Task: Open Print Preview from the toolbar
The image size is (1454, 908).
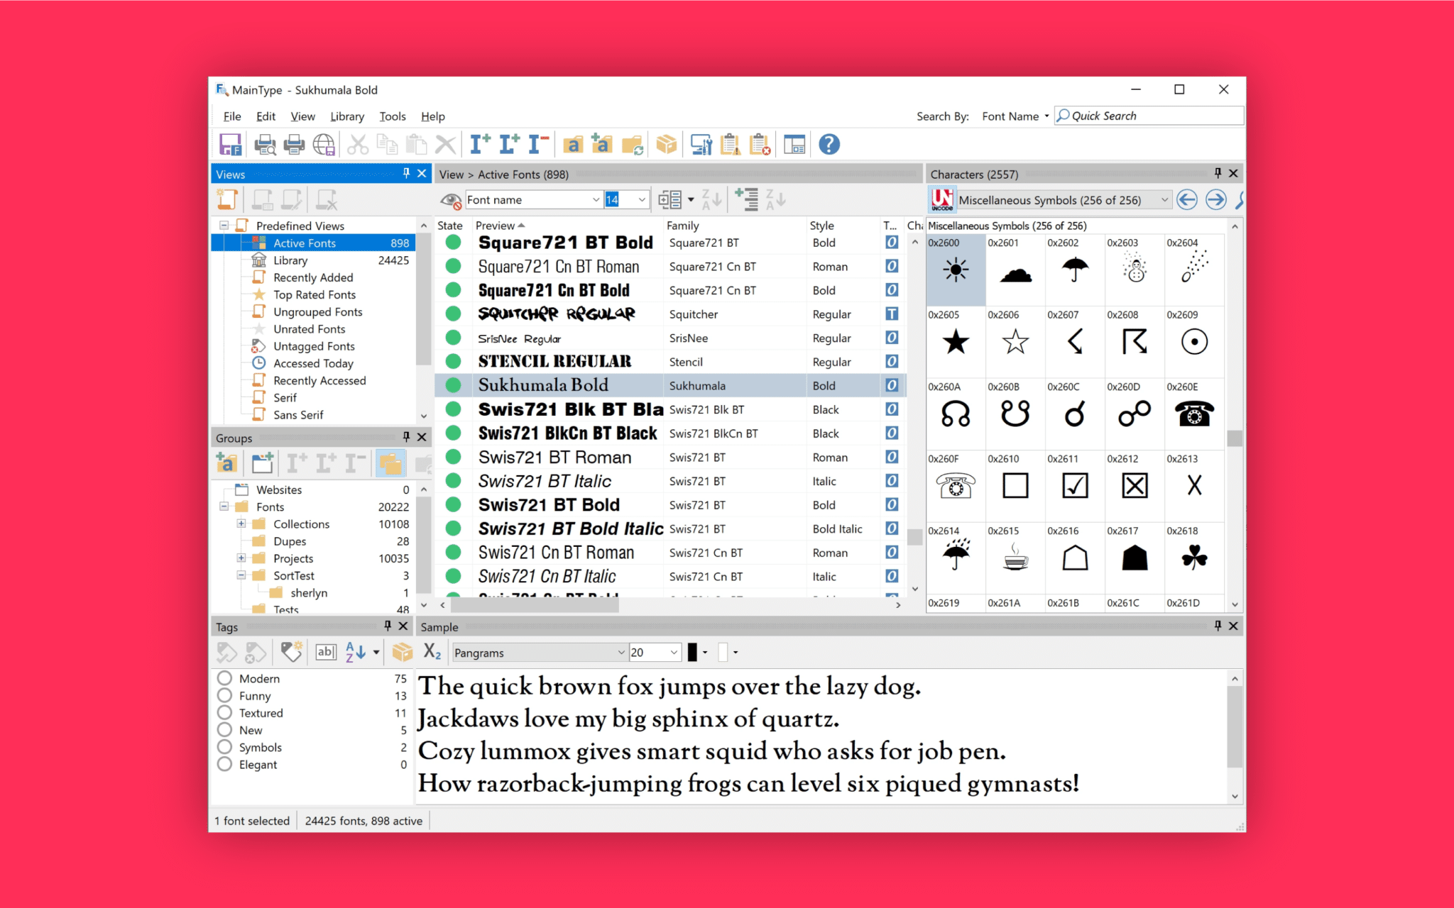Action: point(265,145)
